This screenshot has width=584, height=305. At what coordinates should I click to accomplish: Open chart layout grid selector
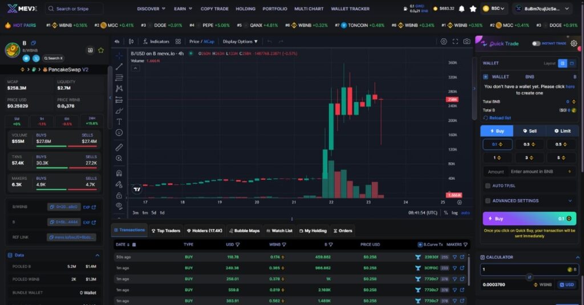[178, 42]
